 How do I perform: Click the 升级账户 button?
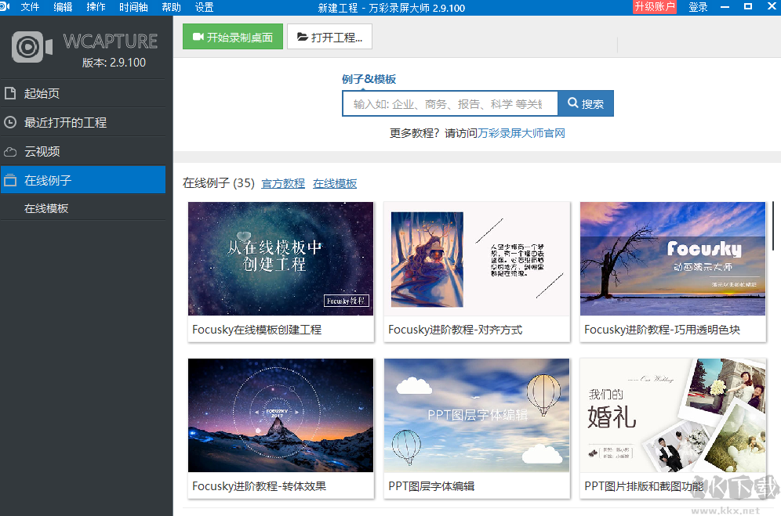coord(654,7)
